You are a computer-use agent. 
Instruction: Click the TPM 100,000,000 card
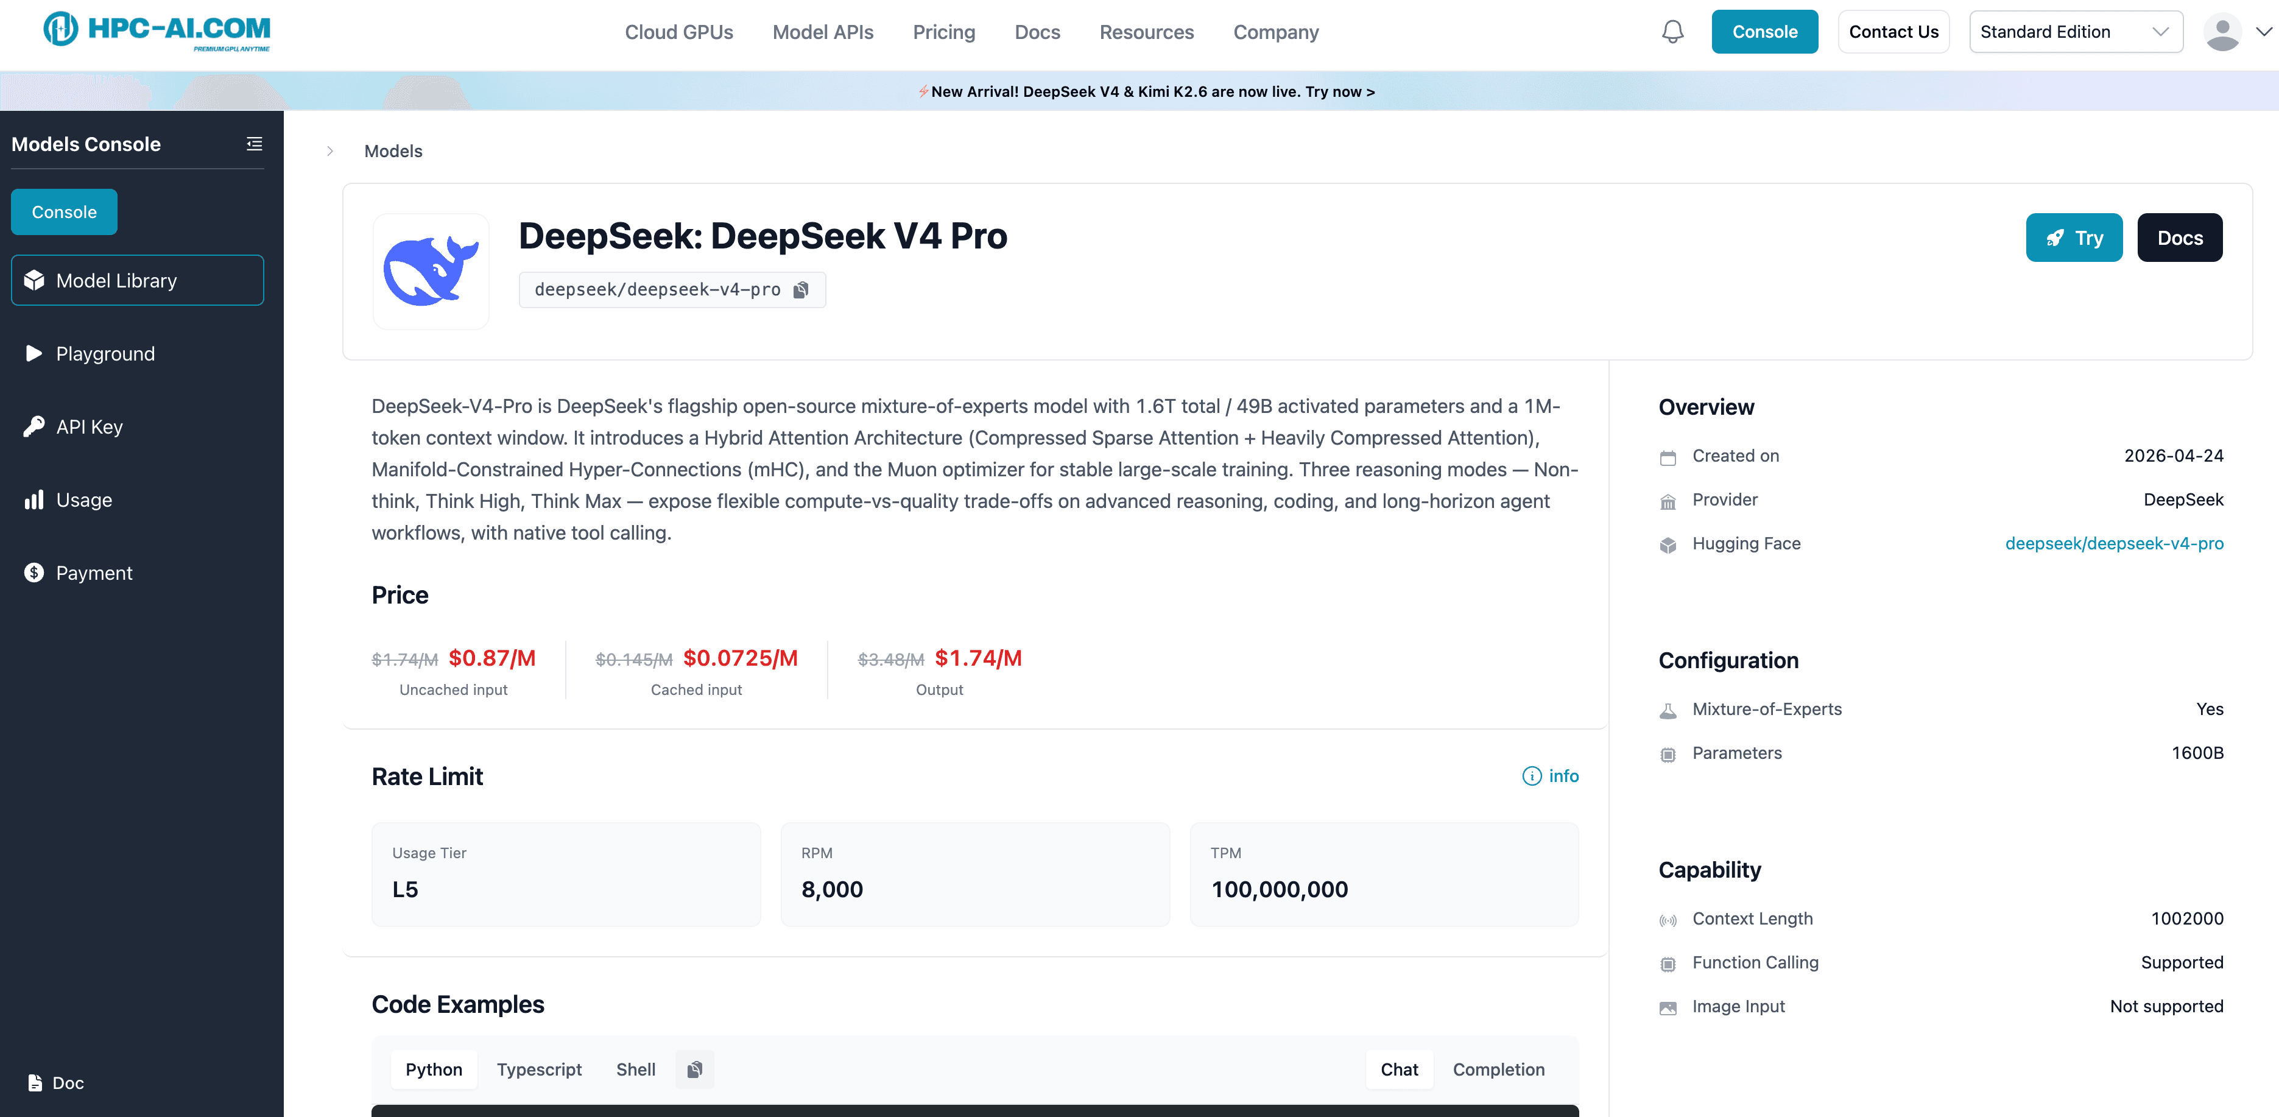tap(1384, 874)
